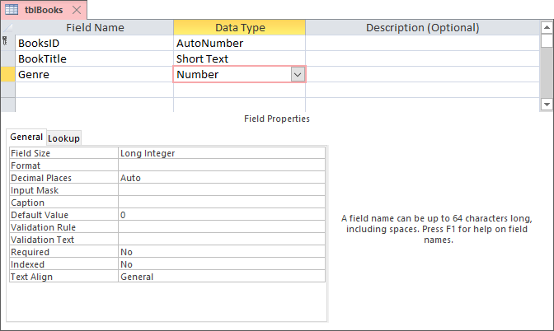This screenshot has height=331, width=554.
Task: Set the Decimal Places property value
Action: pos(221,178)
